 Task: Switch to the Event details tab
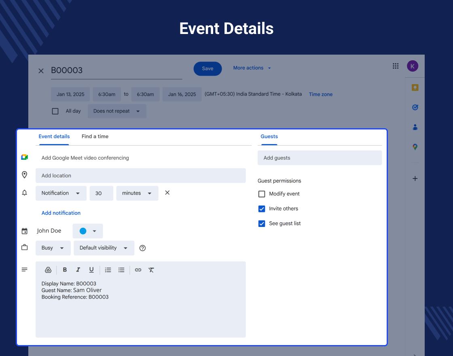pos(54,137)
